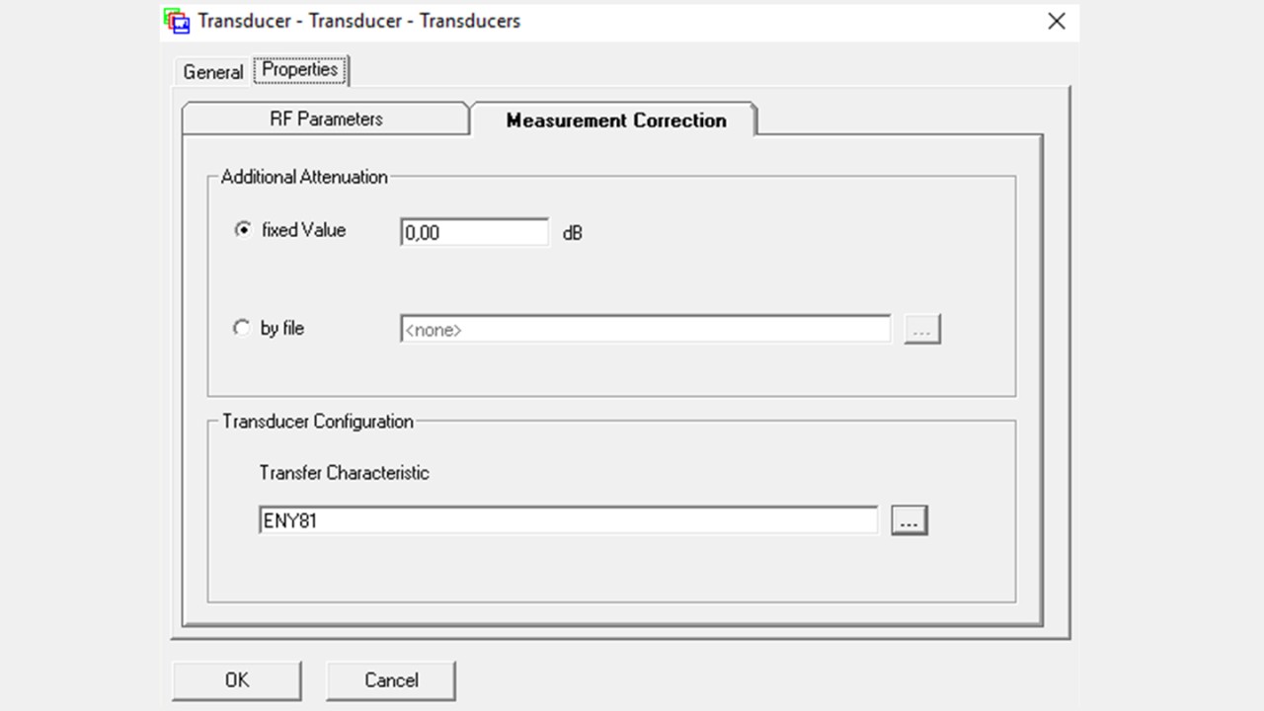Image resolution: width=1264 pixels, height=711 pixels.
Task: Confirm with the OK button
Action: pyautogui.click(x=237, y=680)
